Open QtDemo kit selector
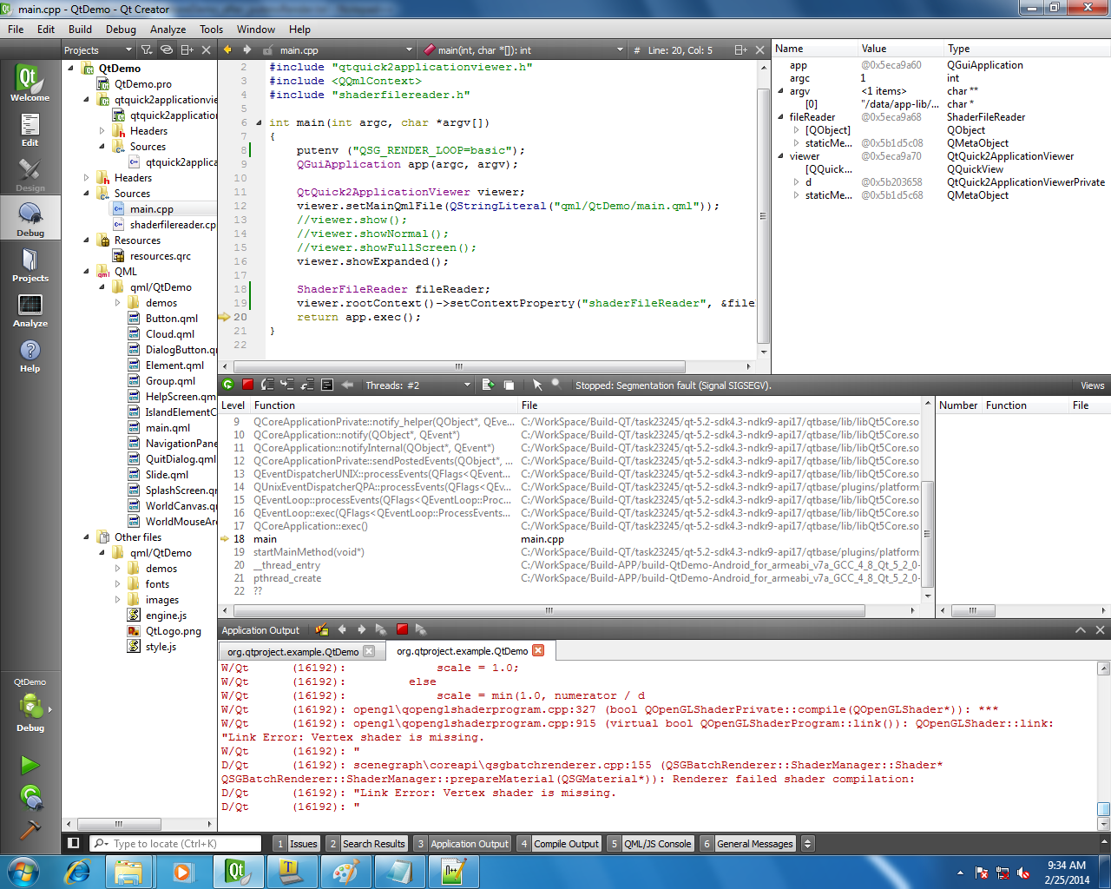This screenshot has width=1111, height=889. 30,706
